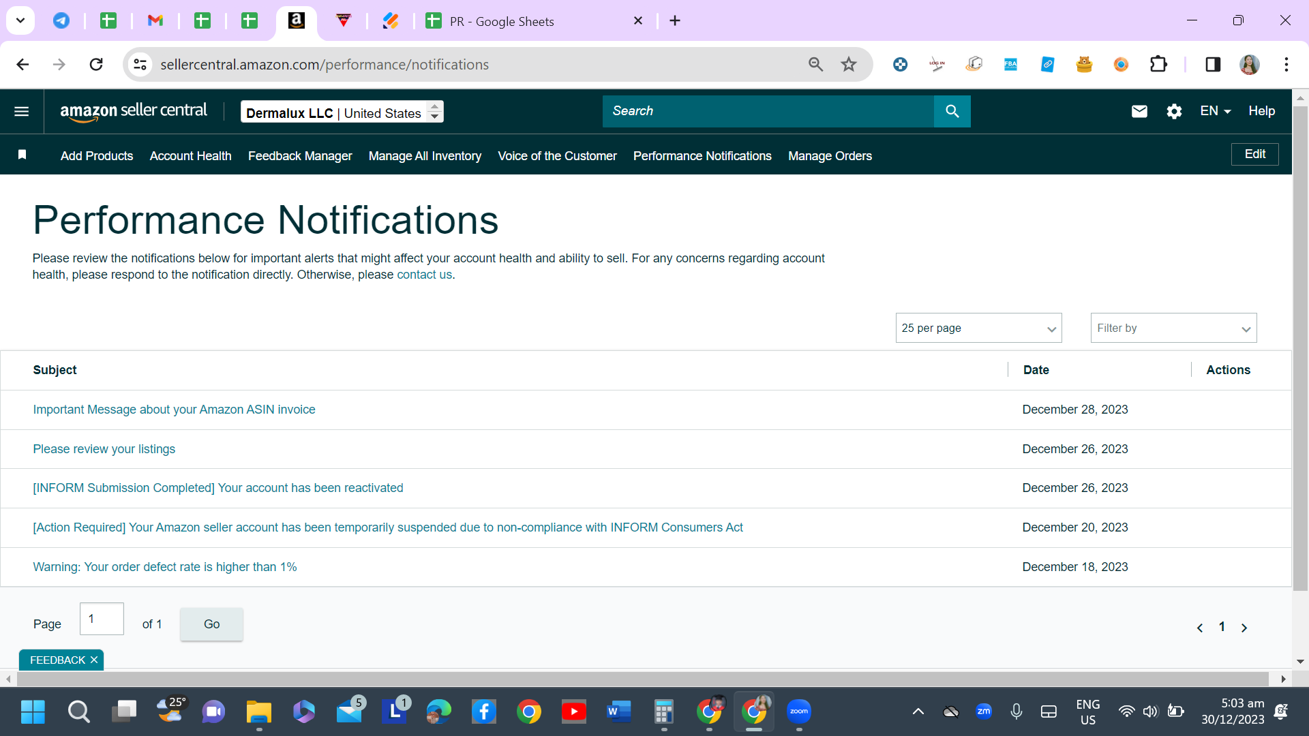Follow the contact us link
Screen dimensions: 1309x736
pos(424,275)
